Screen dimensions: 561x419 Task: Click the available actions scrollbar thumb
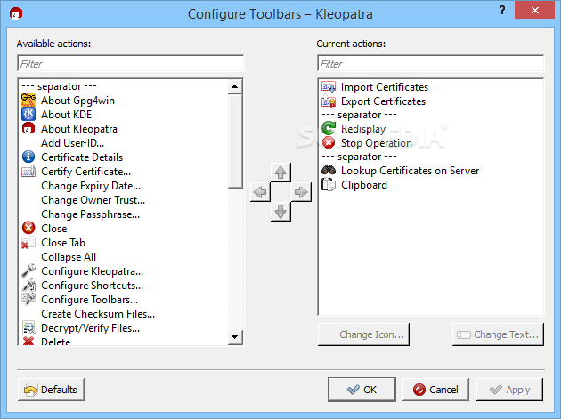[x=235, y=141]
